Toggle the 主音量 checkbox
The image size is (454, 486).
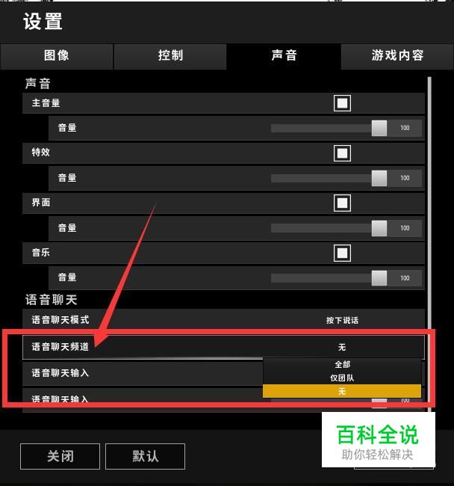[x=342, y=103]
